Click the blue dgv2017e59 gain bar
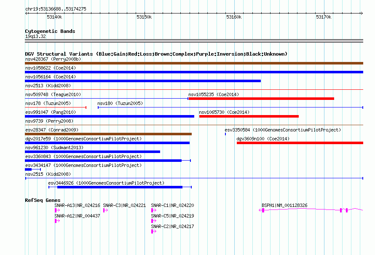The width and height of the screenshot is (375, 255). [107, 143]
